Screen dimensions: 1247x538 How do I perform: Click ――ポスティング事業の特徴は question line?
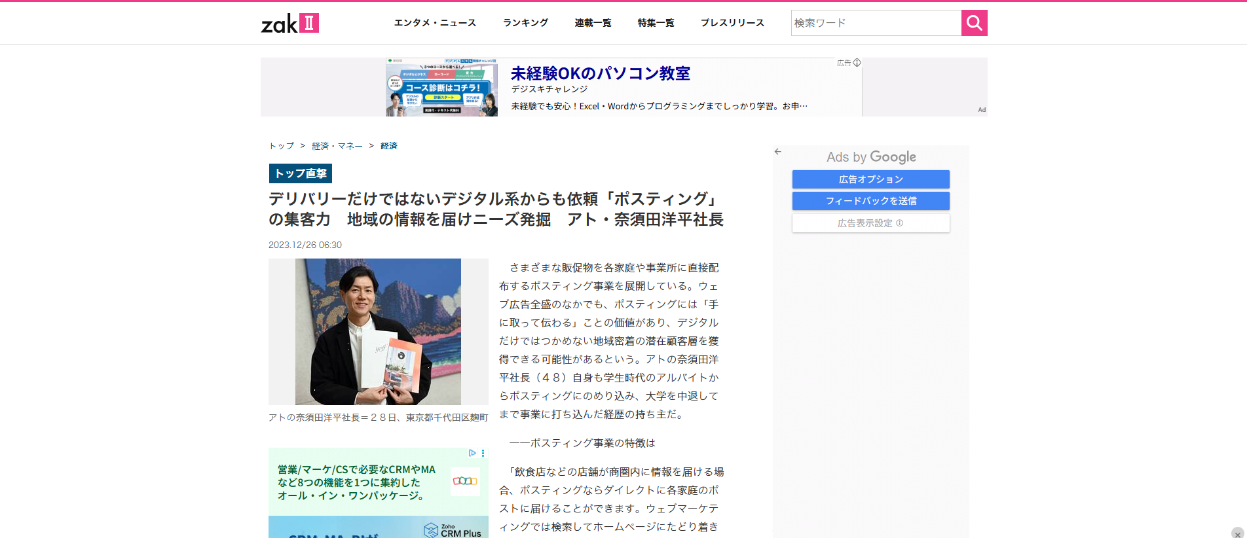pyautogui.click(x=582, y=443)
